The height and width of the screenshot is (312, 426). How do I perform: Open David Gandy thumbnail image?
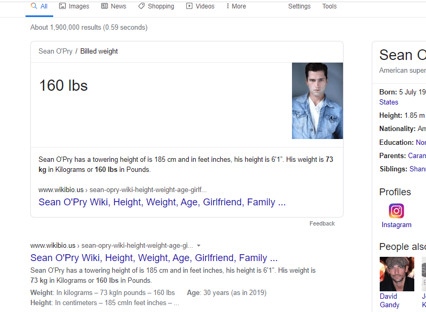pyautogui.click(x=397, y=274)
